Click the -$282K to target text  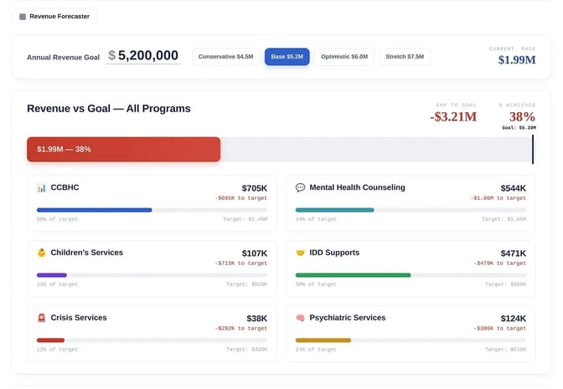tap(241, 328)
